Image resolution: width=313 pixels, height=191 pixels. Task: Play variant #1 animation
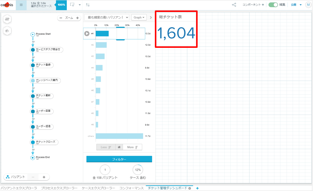[x=87, y=33]
